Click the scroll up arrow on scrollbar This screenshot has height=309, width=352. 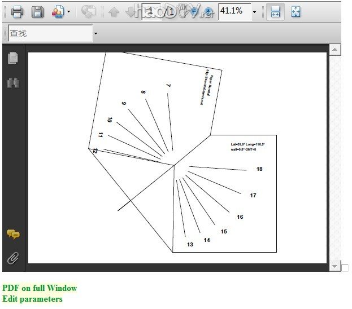(x=335, y=51)
